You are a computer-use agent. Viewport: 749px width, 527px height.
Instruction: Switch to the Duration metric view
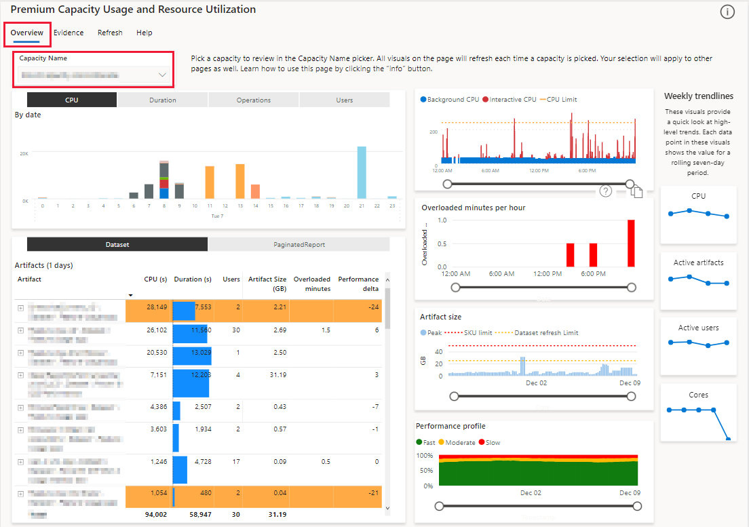click(162, 99)
